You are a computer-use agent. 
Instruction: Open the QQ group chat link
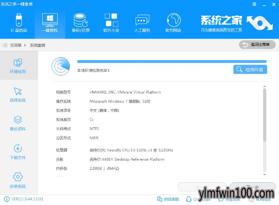click(x=198, y=199)
